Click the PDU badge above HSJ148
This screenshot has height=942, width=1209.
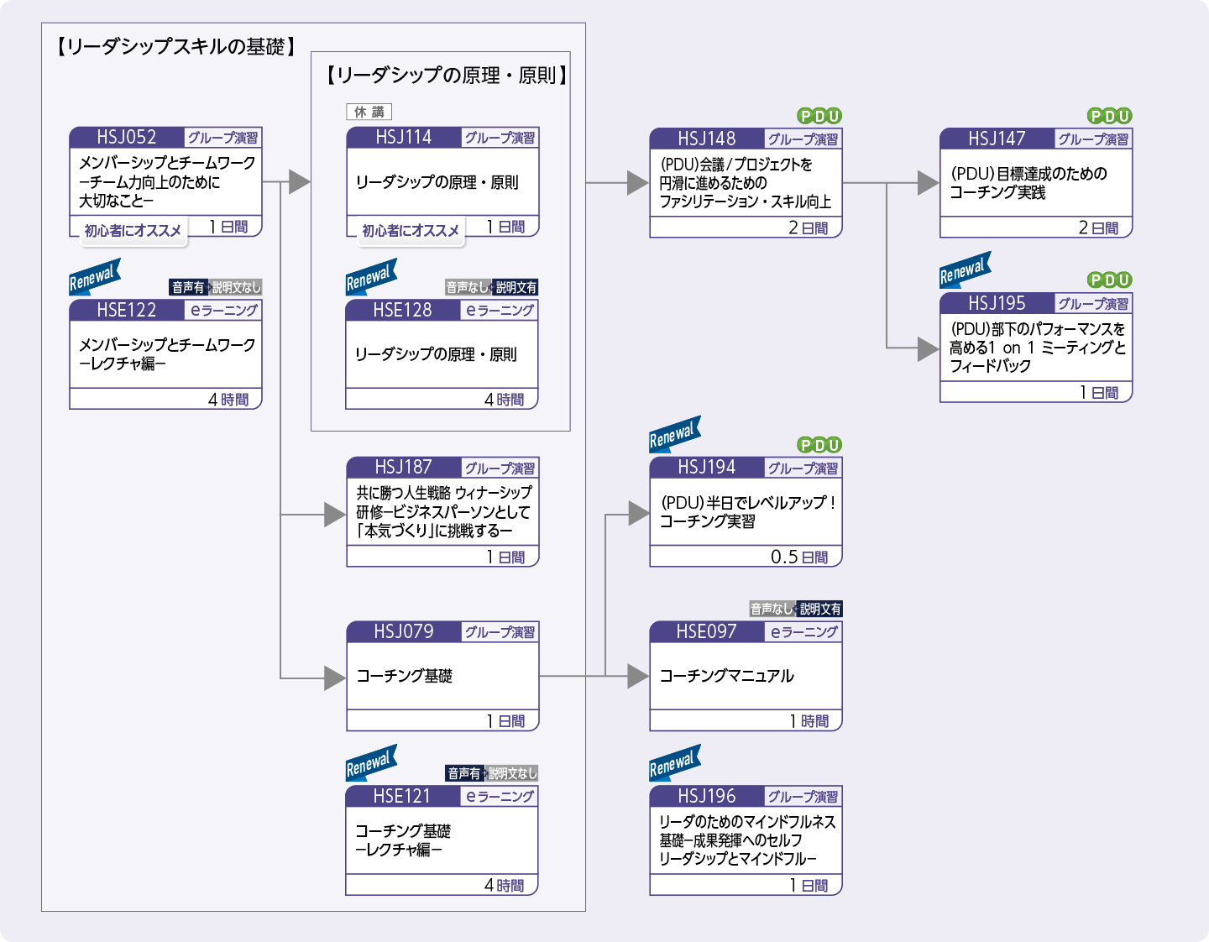[x=819, y=116]
